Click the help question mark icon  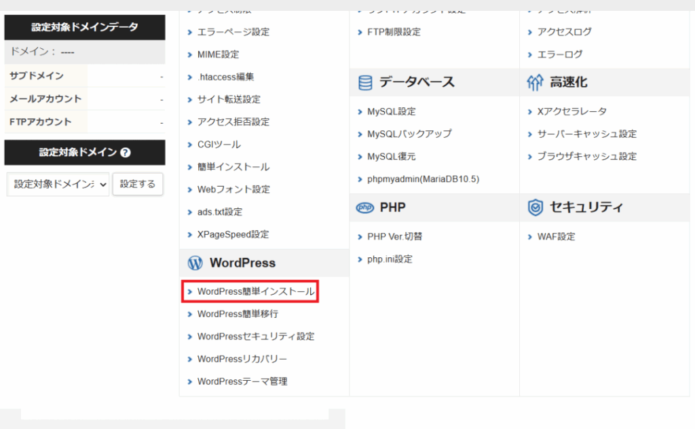point(126,153)
